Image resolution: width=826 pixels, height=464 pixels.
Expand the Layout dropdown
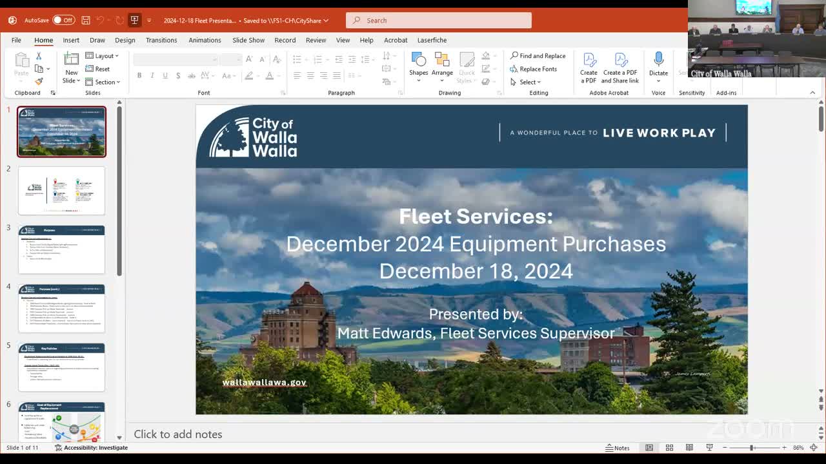point(103,56)
